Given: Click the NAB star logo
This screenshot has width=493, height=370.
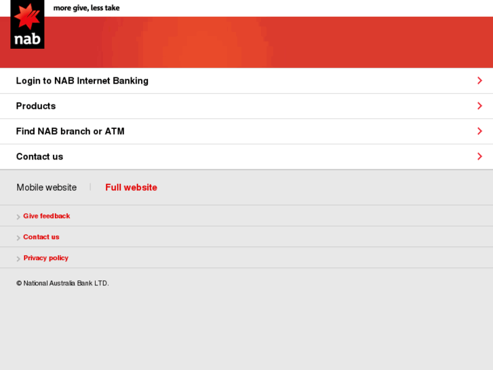Looking at the screenshot, I should (27, 24).
